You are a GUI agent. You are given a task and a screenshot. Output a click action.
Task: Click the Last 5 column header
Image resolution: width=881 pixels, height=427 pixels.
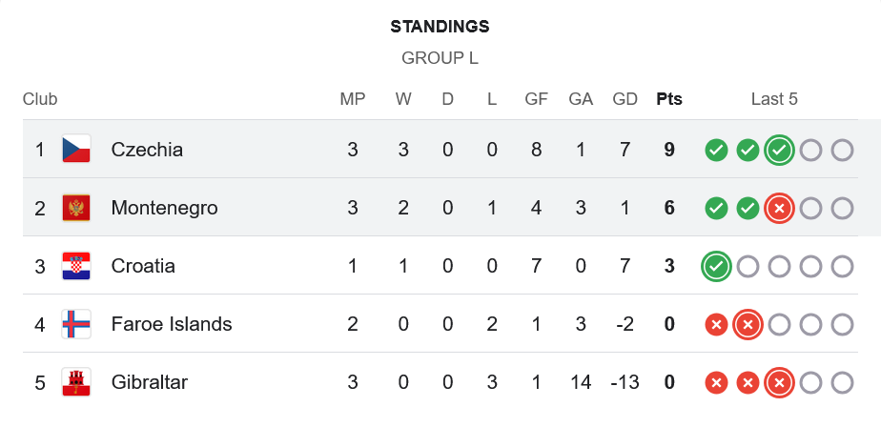pyautogui.click(x=774, y=99)
